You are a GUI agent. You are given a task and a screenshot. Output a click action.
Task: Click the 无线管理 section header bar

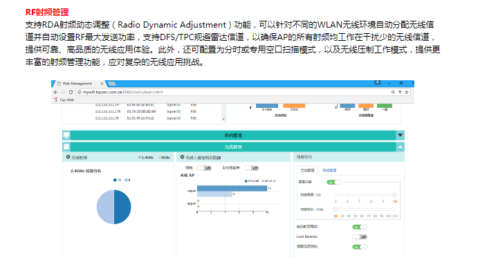click(233, 147)
